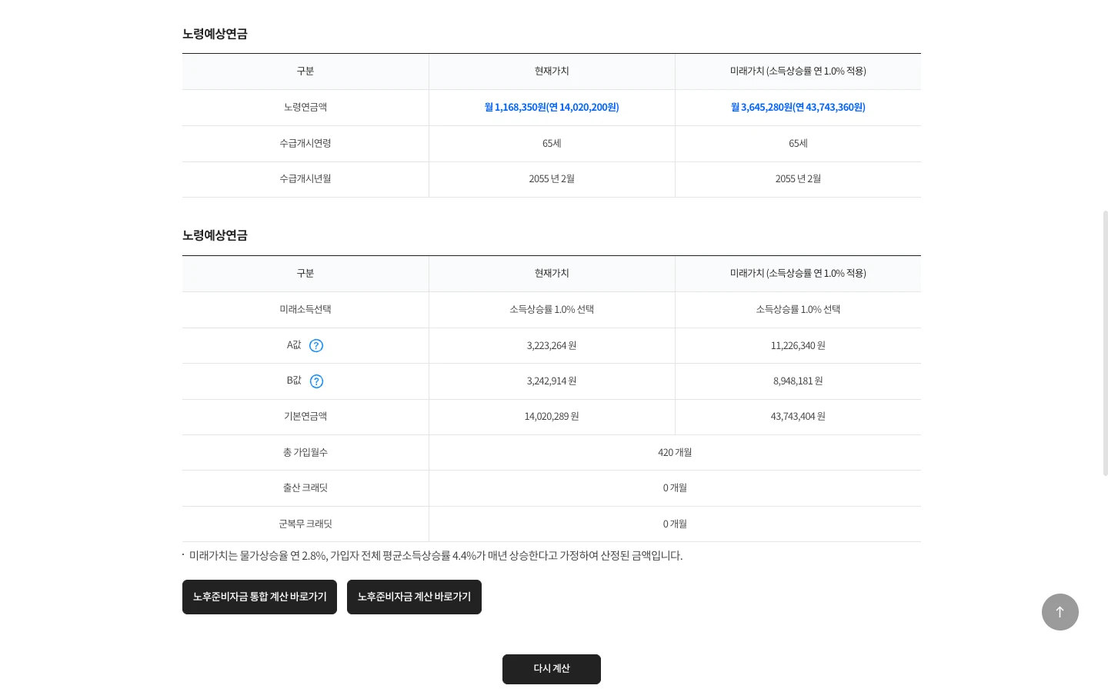
Task: Click the 수급개시년월 row label
Action: coord(305,179)
